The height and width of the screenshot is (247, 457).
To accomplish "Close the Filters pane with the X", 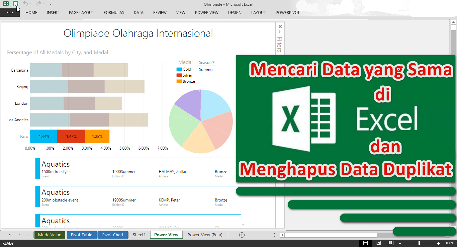I will (280, 26).
